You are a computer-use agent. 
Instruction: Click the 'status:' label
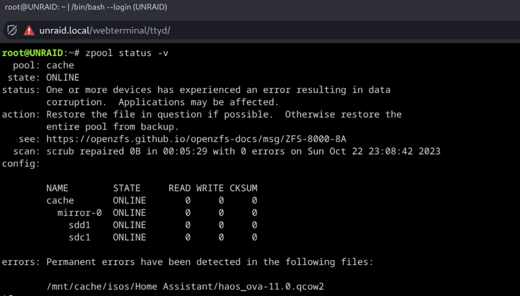21,90
